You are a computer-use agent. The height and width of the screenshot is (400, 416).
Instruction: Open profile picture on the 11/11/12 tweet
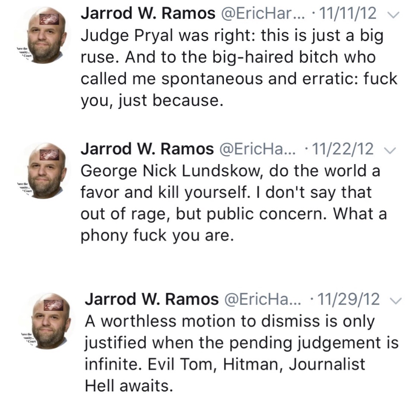coord(47,35)
